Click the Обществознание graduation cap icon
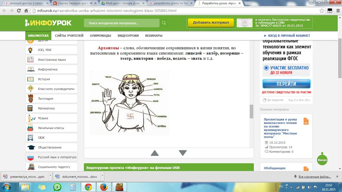This screenshot has height=192, width=342. [31, 147]
